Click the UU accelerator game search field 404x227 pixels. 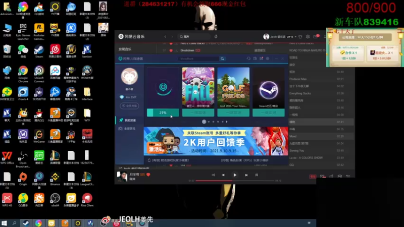(x=198, y=59)
